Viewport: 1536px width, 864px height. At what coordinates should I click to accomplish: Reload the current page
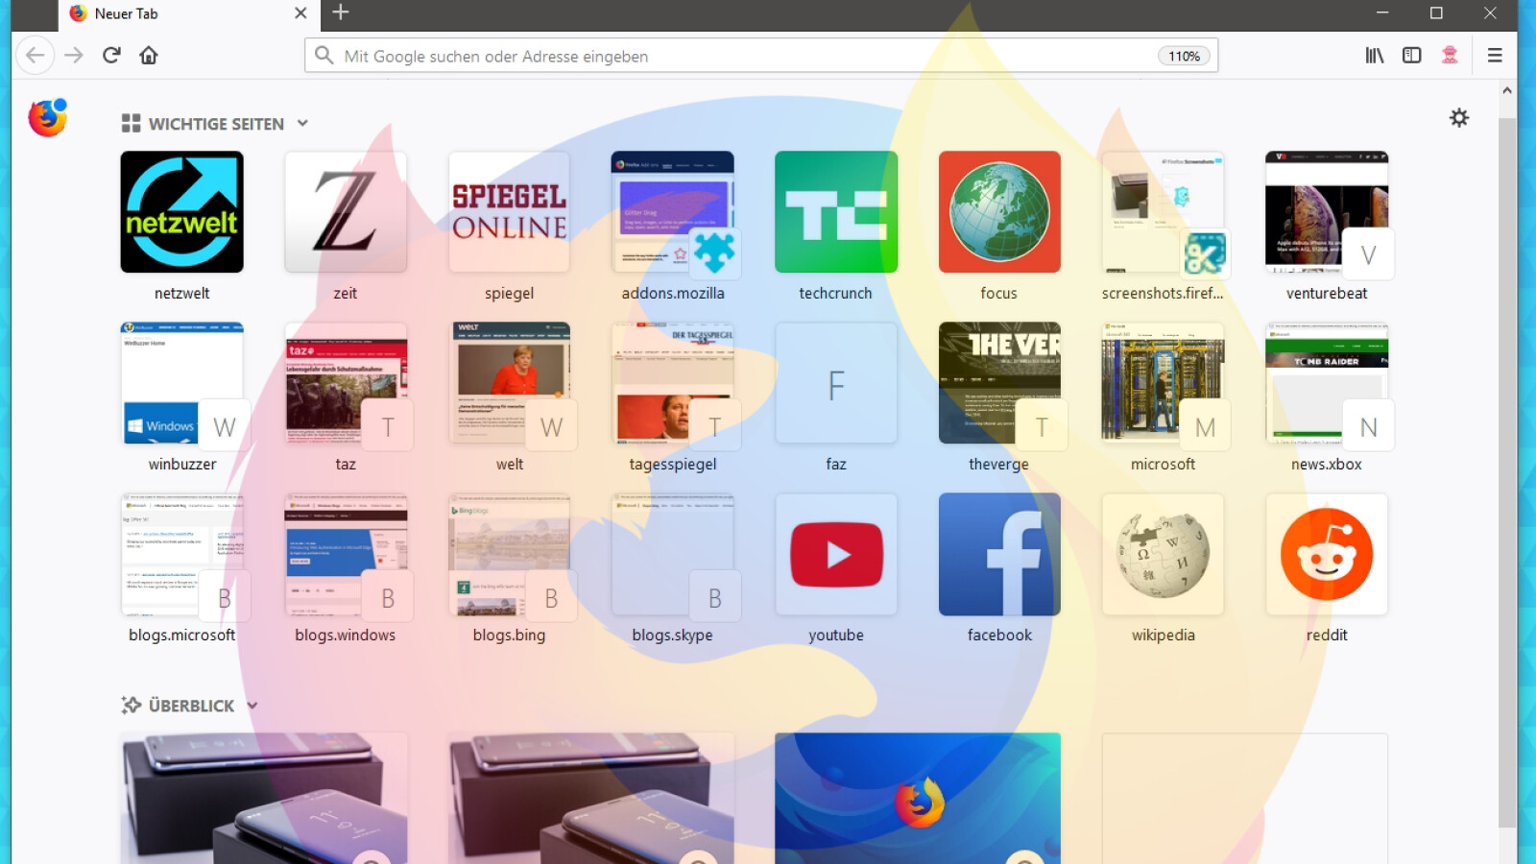click(x=111, y=55)
